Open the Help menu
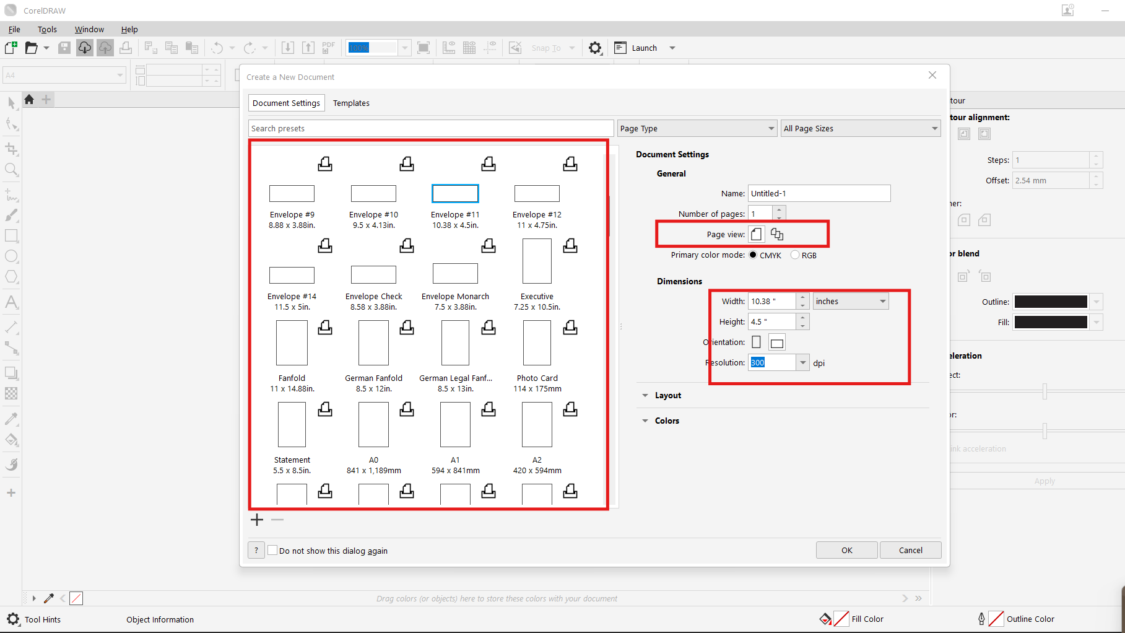Image resolution: width=1125 pixels, height=633 pixels. coord(129,29)
